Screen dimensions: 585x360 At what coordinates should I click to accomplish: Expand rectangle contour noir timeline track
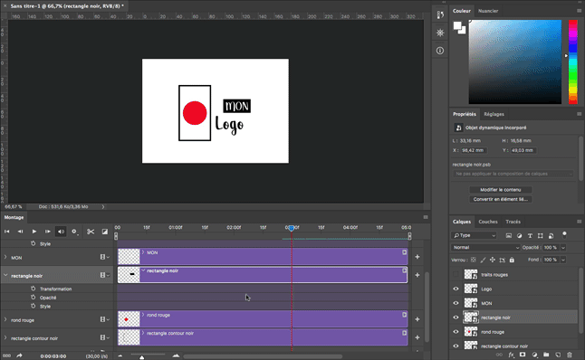[5, 338]
